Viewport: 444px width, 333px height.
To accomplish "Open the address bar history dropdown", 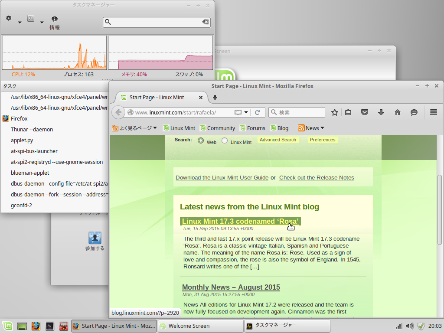I will [x=246, y=112].
